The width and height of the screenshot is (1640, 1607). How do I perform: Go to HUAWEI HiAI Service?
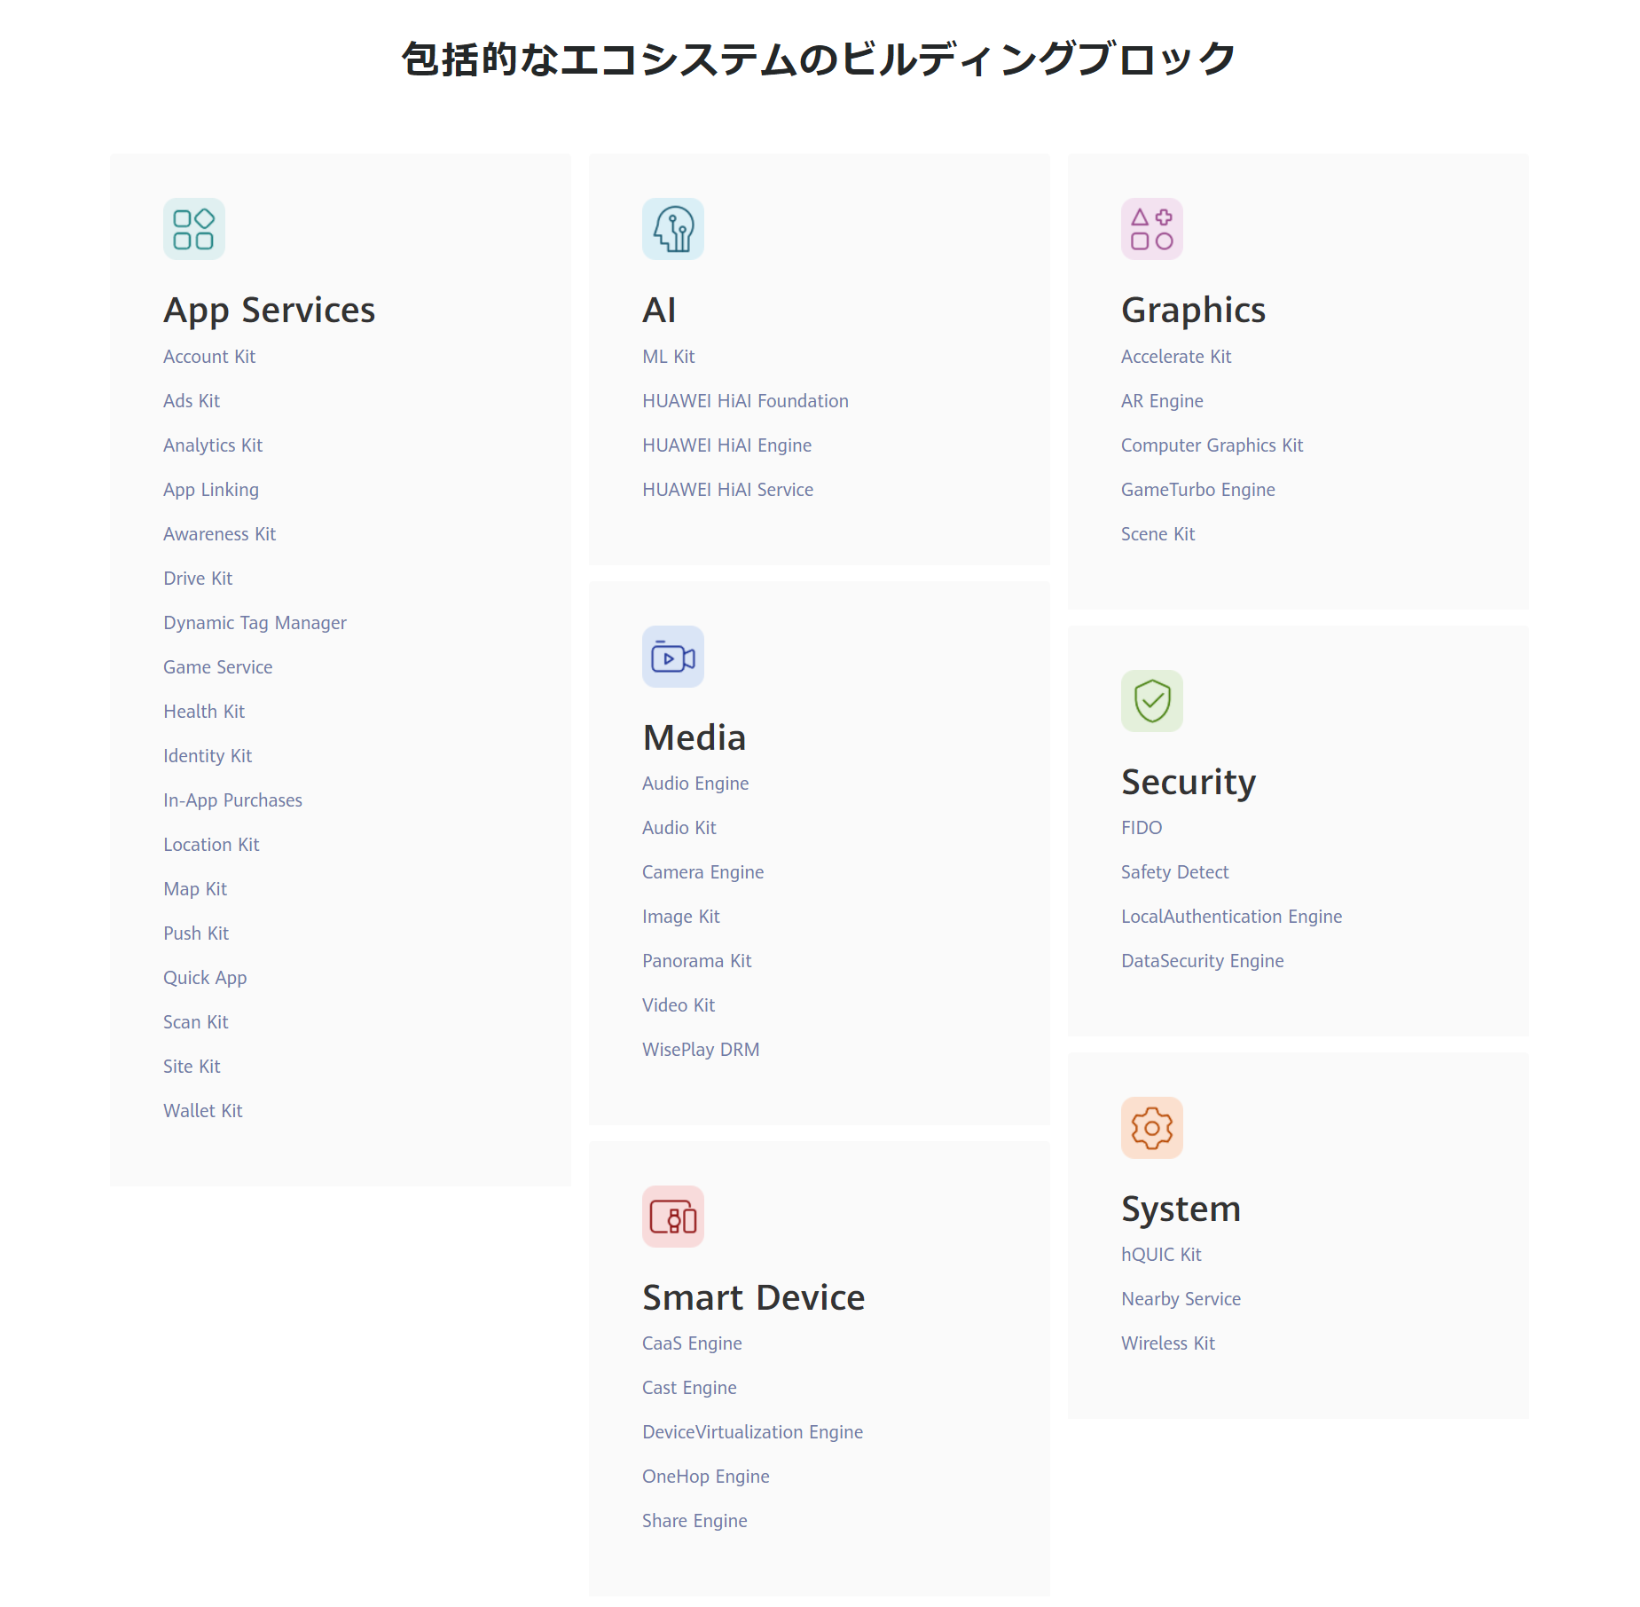tap(728, 490)
